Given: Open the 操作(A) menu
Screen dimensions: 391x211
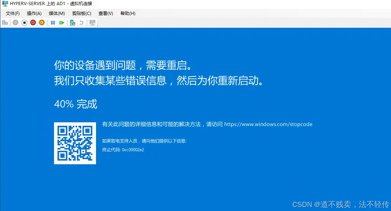Looking at the screenshot, I should [x=34, y=14].
